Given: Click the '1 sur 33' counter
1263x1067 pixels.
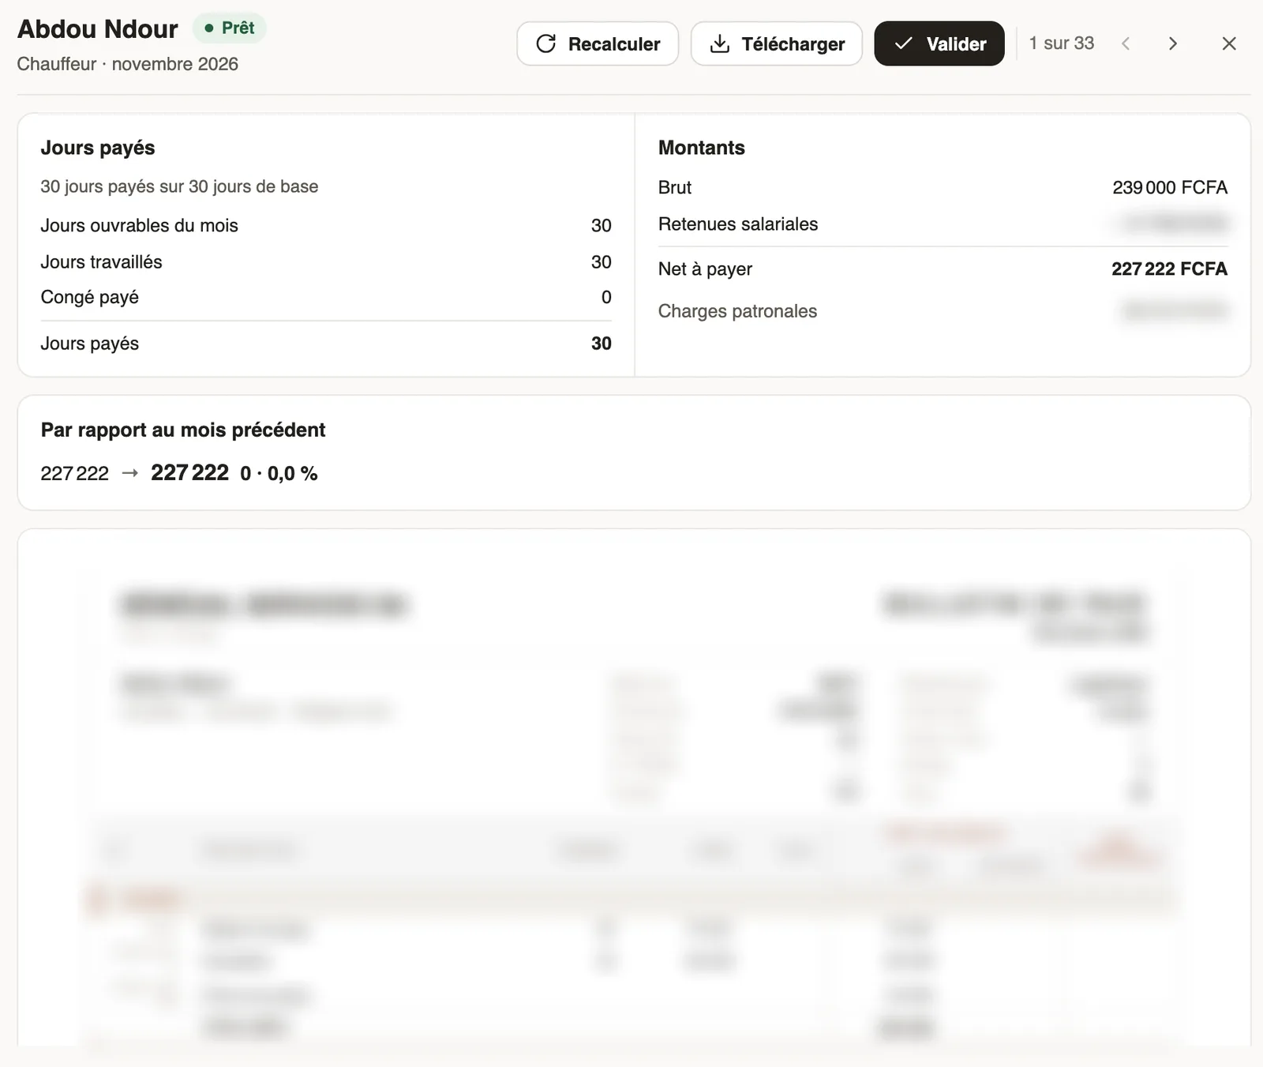Looking at the screenshot, I should pos(1062,43).
